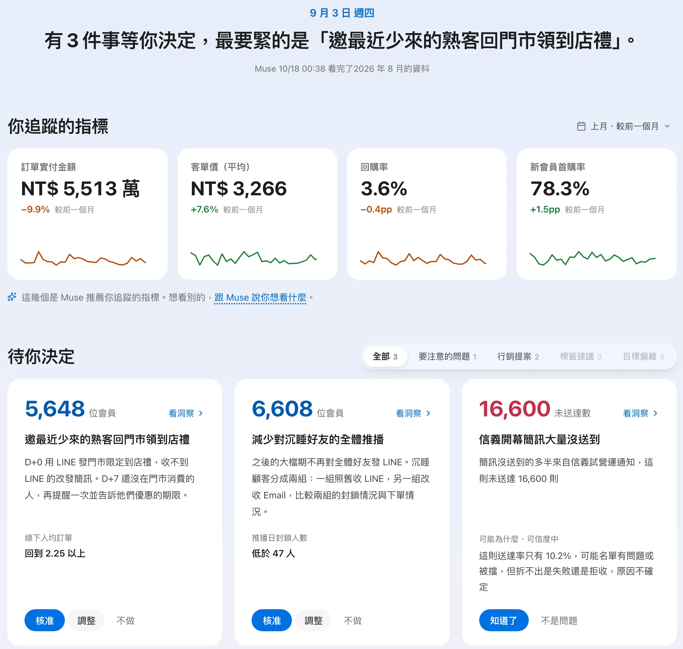Screen dimensions: 683x649
Task: Expand the period selector's down chevron
Action: [667, 126]
